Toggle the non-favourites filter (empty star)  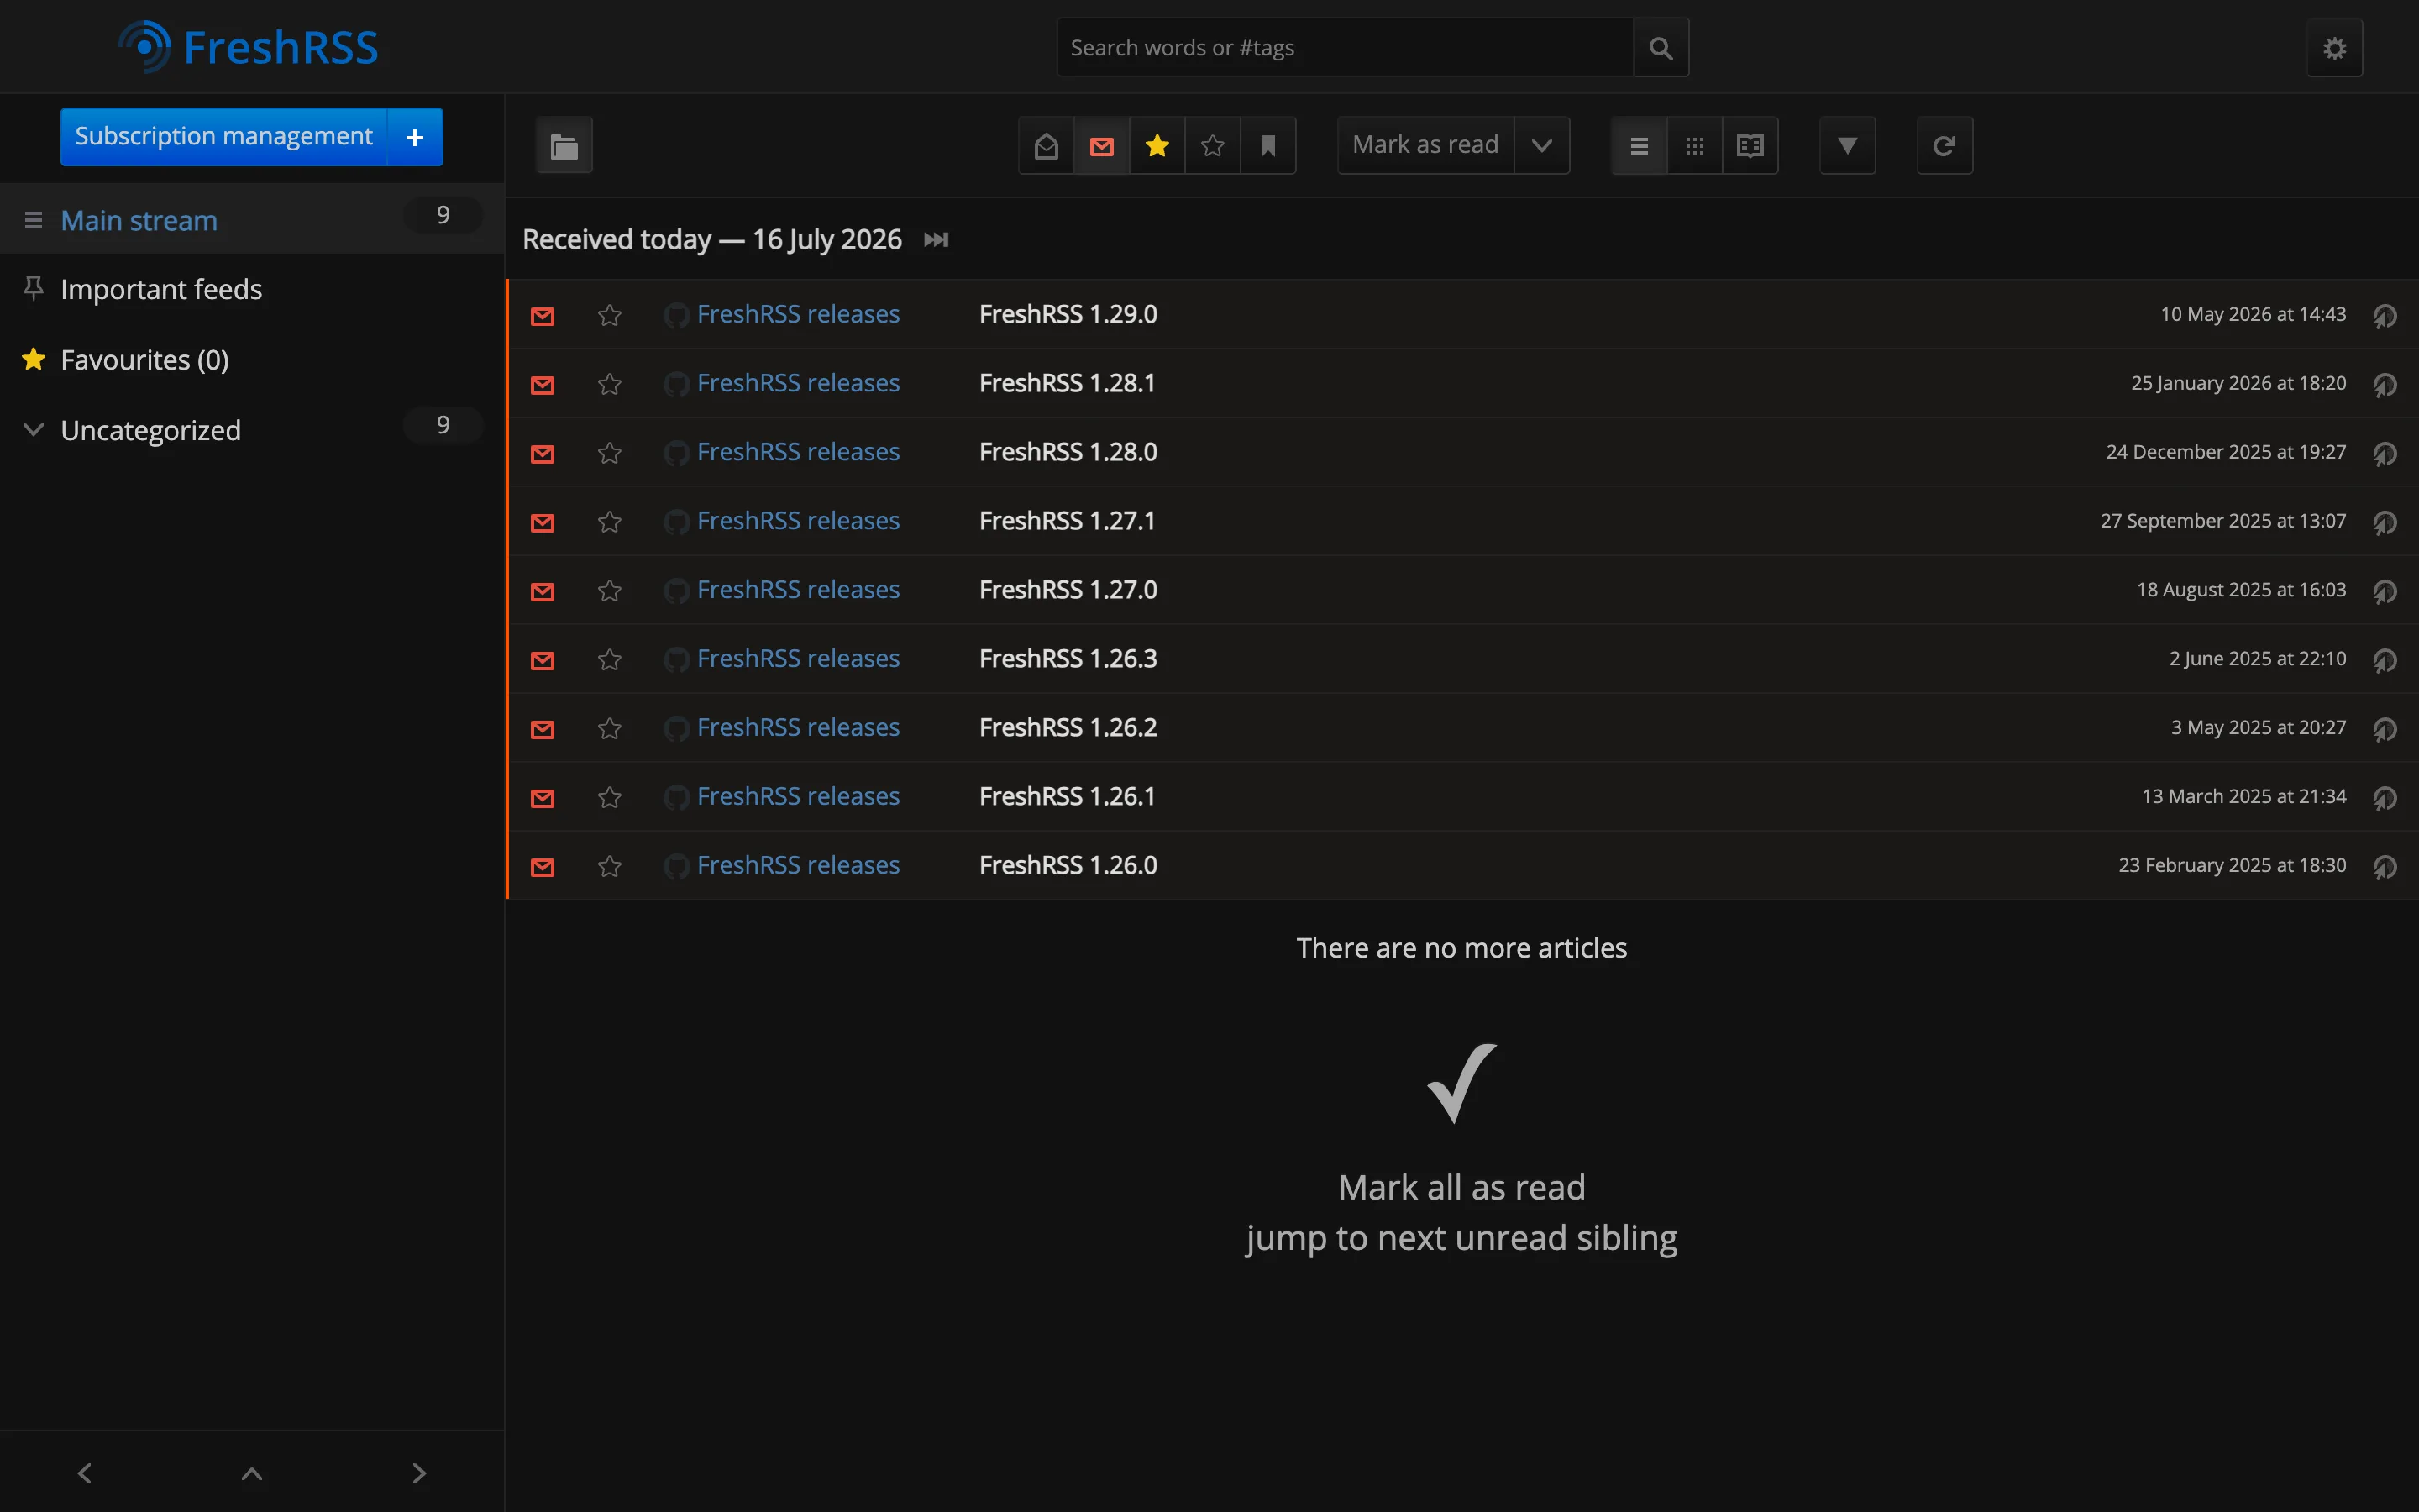1213,146
